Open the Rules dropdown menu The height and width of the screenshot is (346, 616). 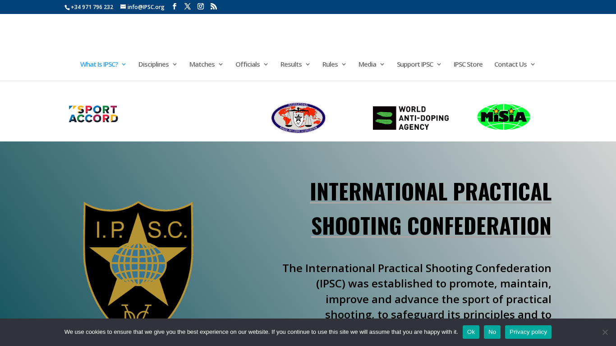click(x=334, y=64)
